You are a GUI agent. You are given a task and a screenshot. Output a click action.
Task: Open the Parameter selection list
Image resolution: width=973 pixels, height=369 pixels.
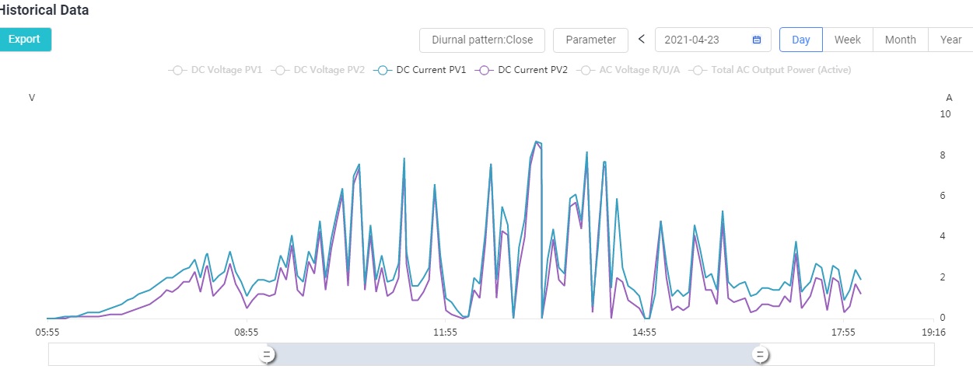point(591,40)
